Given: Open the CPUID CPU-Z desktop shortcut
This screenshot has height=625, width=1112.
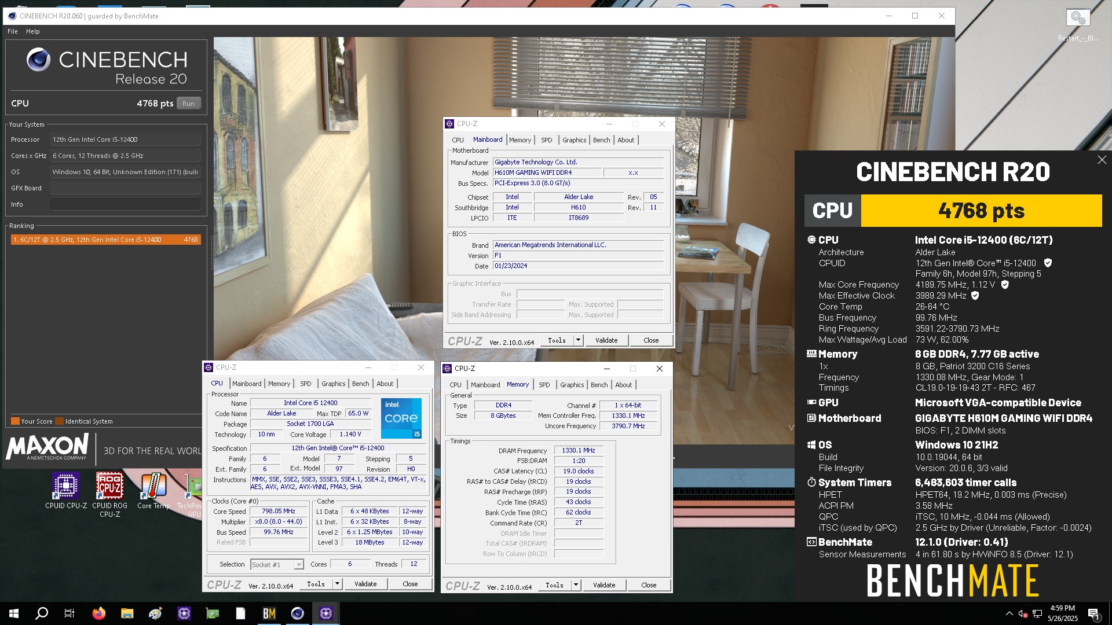Looking at the screenshot, I should (66, 491).
